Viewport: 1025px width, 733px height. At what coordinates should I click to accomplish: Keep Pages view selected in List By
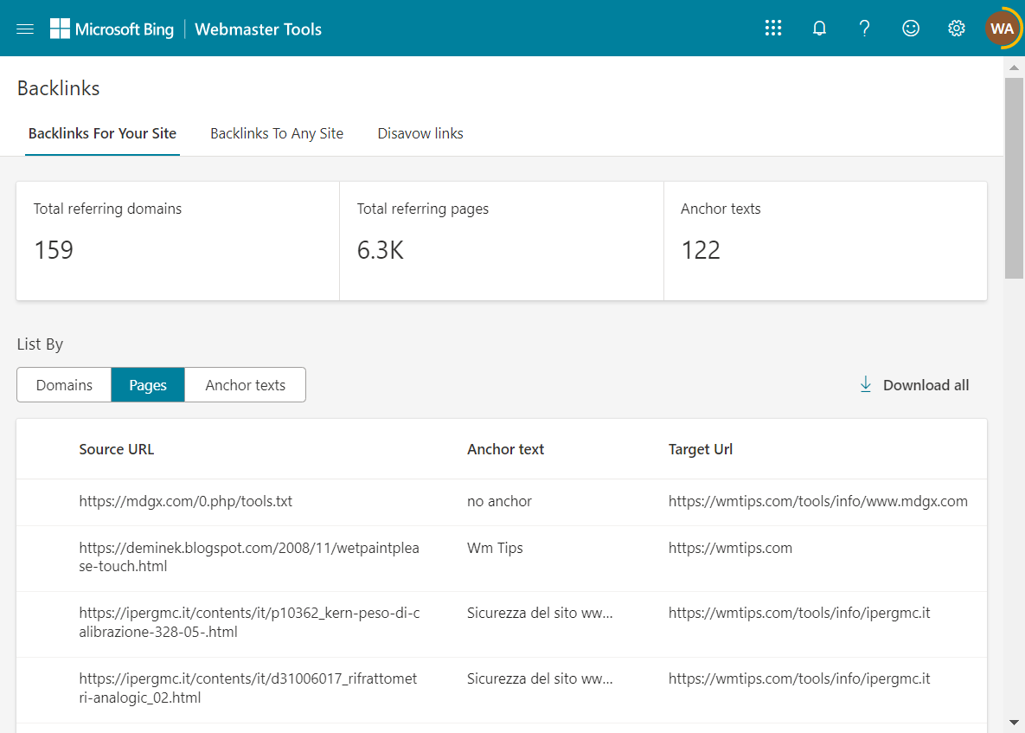(x=147, y=384)
